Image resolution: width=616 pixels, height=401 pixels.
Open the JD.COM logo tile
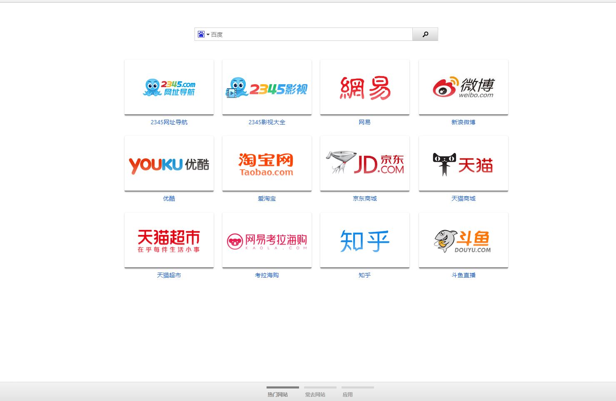tap(365, 163)
